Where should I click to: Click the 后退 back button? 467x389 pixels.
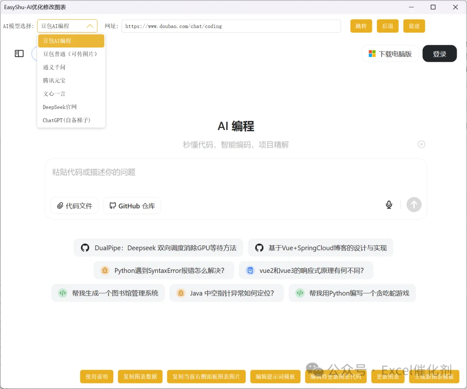pyautogui.click(x=387, y=26)
